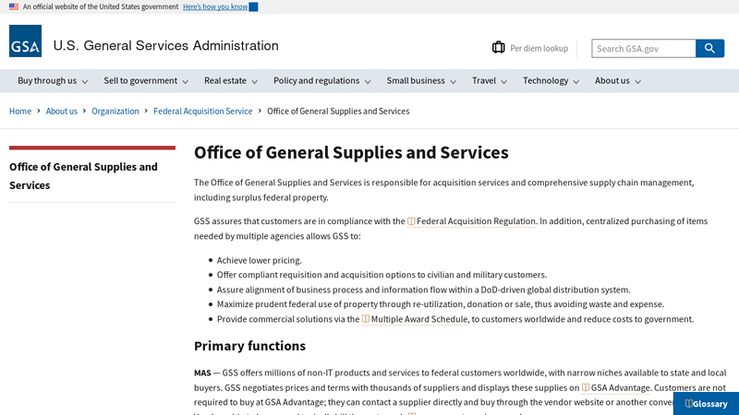Open the Organization breadcrumb link
This screenshot has height=415, width=739.
coord(115,111)
